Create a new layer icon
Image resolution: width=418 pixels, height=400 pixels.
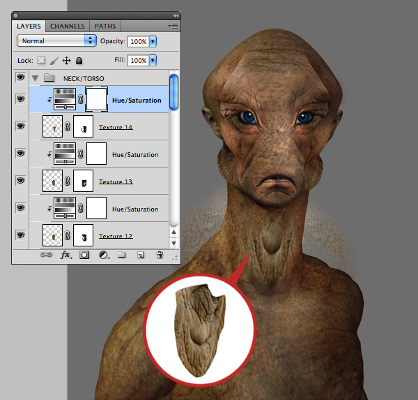tap(141, 255)
